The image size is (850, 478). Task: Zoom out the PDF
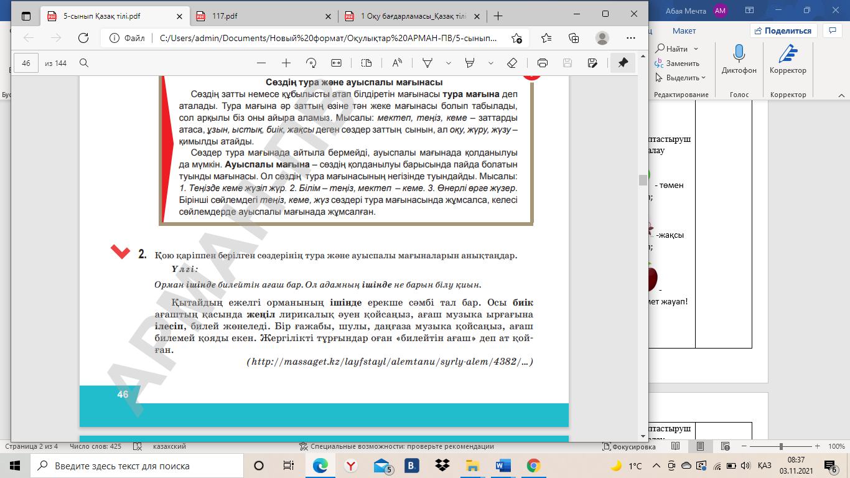pyautogui.click(x=261, y=63)
